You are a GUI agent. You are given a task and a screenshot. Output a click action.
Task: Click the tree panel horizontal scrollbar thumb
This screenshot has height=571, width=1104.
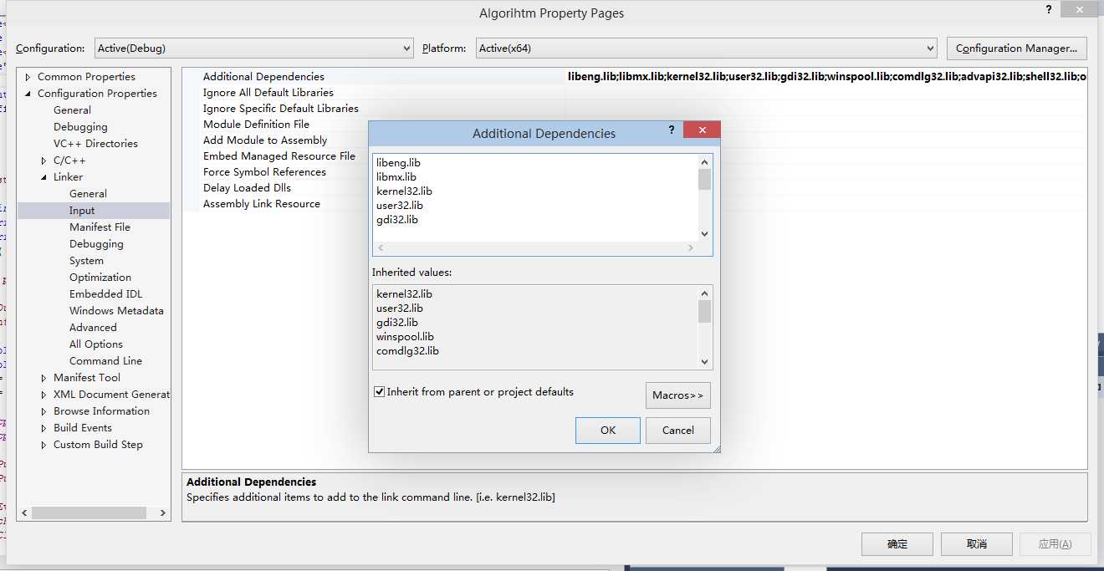point(89,512)
